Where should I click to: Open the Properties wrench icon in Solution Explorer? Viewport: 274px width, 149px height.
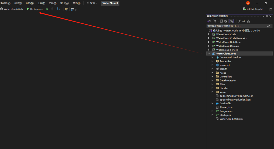pos(239,21)
